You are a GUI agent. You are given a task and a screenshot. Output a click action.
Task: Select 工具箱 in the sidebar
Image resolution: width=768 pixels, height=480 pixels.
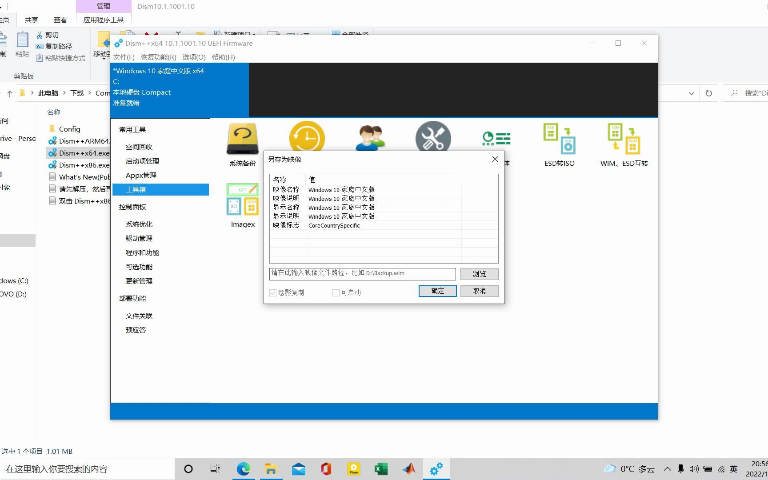click(x=160, y=189)
